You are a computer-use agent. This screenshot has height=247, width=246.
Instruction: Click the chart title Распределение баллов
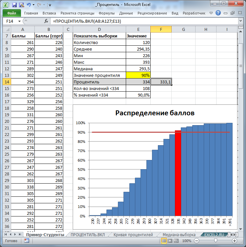click(x=155, y=113)
